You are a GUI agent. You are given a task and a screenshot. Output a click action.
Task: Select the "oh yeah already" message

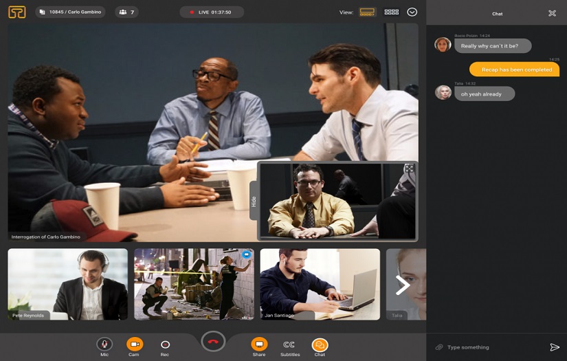tap(485, 94)
